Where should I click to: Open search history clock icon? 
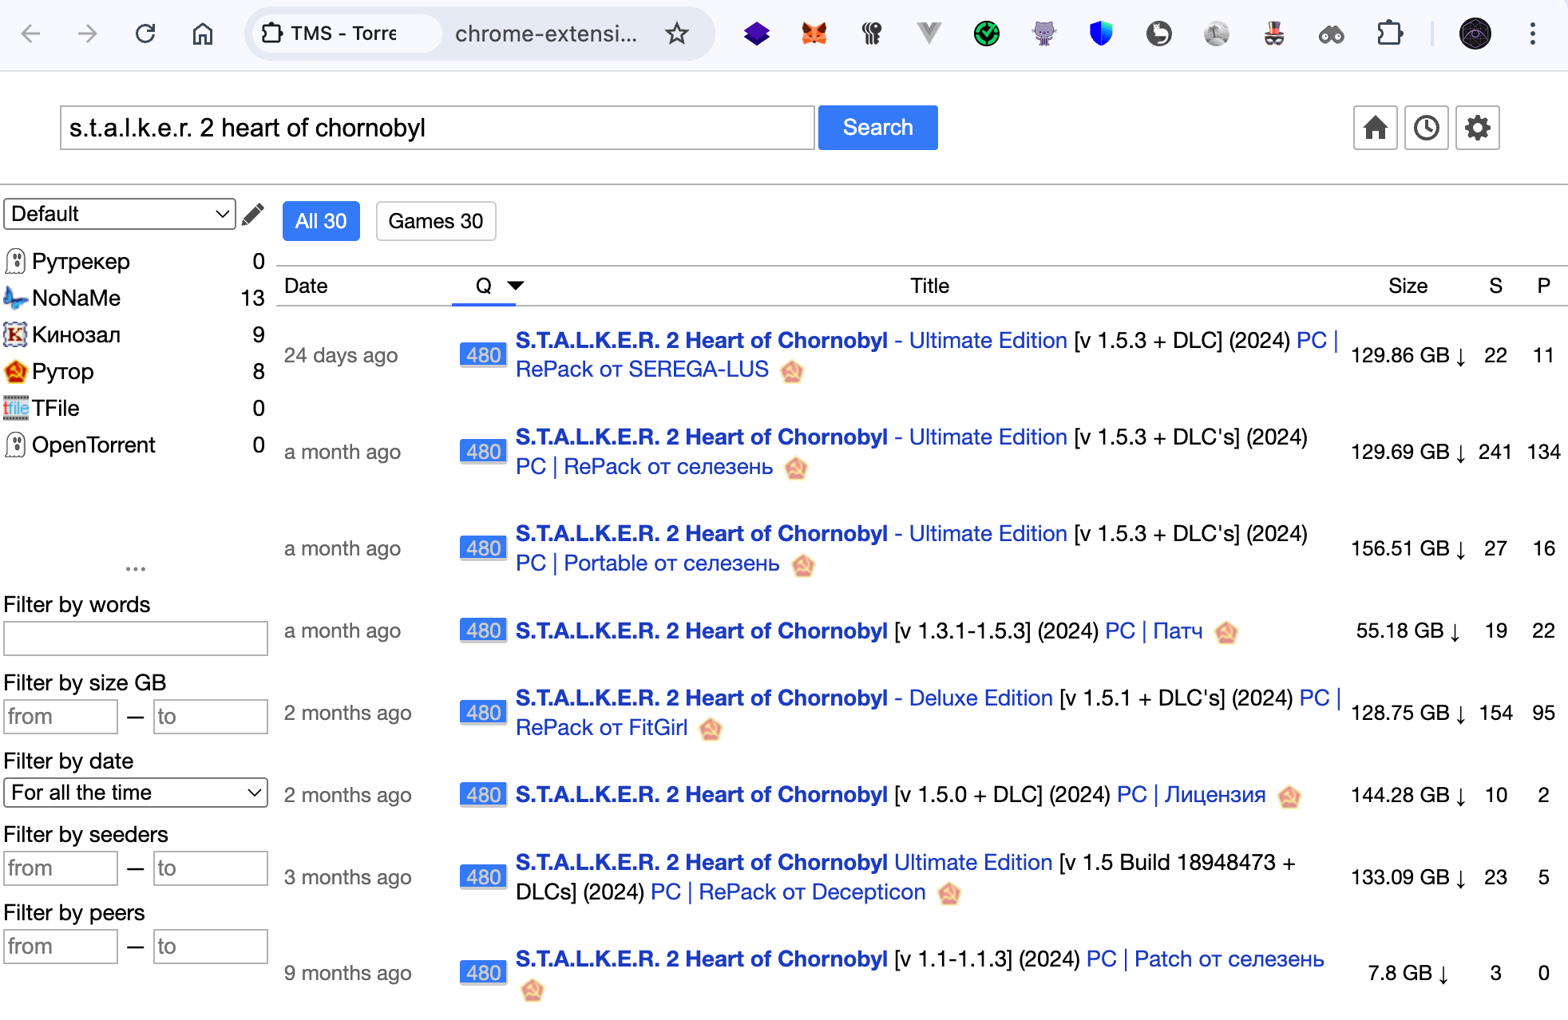1426,128
